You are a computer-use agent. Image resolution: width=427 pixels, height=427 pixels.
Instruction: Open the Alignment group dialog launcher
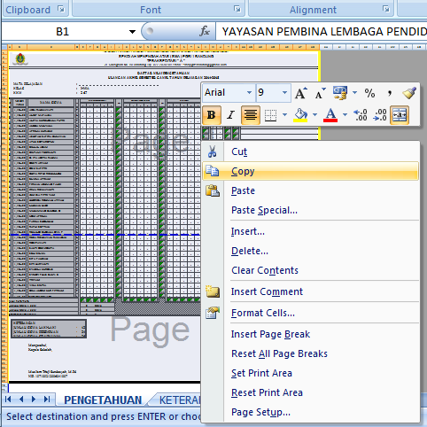[386, 9]
